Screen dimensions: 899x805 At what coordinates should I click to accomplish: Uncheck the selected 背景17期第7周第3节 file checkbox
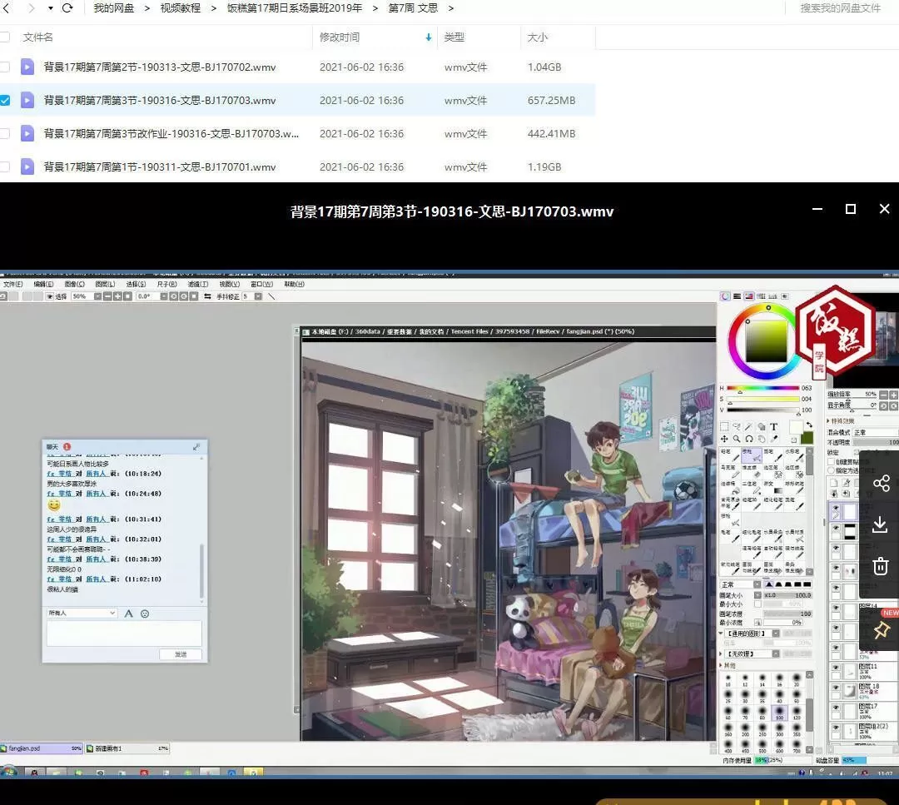pos(6,100)
